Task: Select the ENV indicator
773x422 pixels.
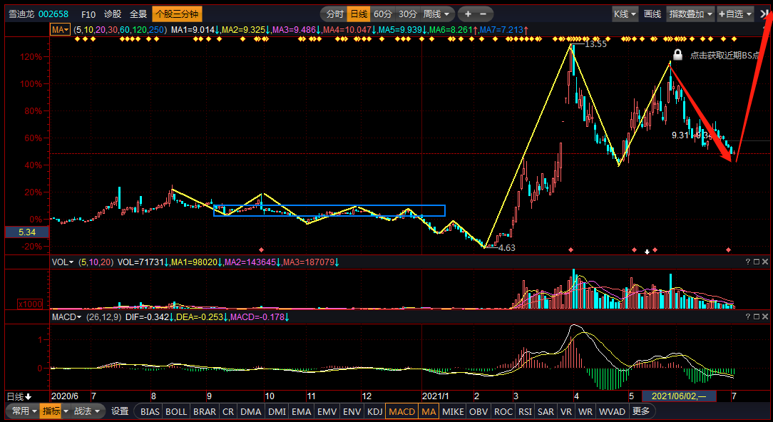Action: (x=352, y=411)
